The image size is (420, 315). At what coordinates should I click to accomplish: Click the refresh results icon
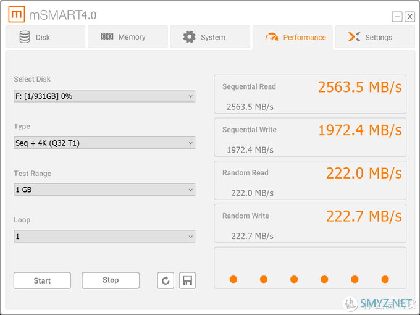(x=166, y=280)
